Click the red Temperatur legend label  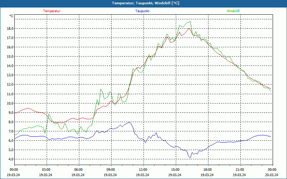point(52,11)
